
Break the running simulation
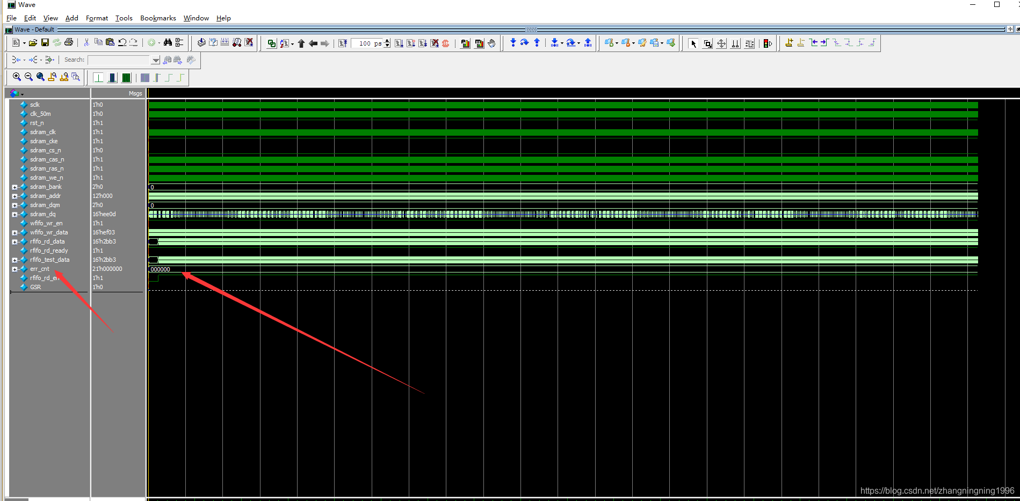point(434,43)
